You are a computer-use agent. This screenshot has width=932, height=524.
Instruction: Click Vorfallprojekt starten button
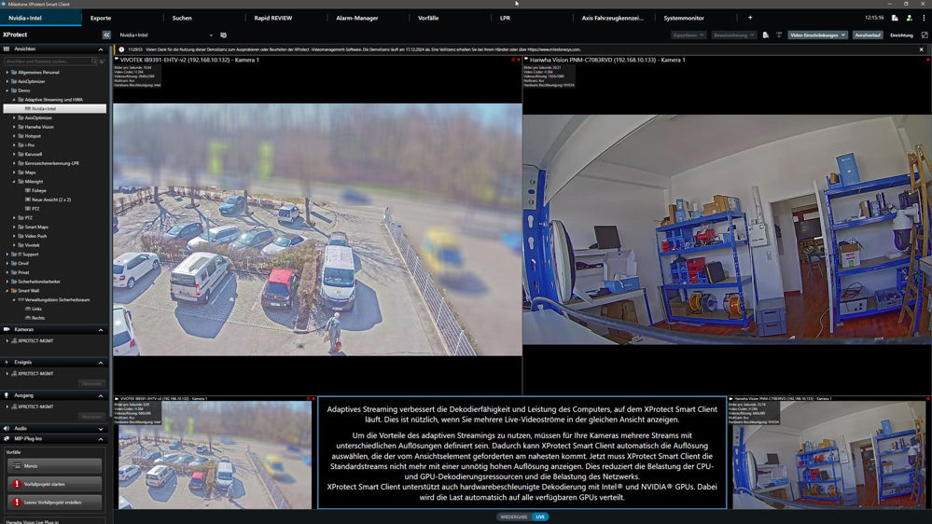(x=54, y=484)
